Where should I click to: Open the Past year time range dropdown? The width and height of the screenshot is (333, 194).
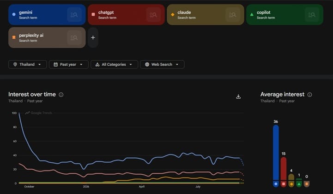[x=68, y=64]
